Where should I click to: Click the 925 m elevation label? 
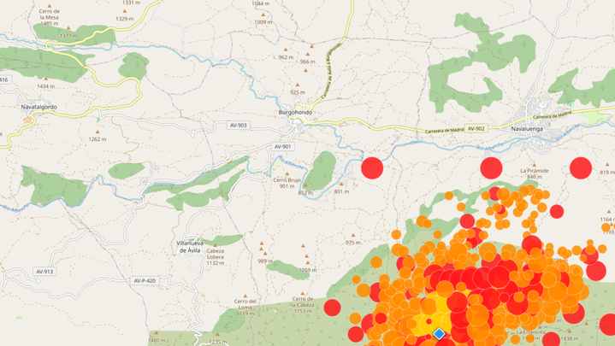(298, 92)
